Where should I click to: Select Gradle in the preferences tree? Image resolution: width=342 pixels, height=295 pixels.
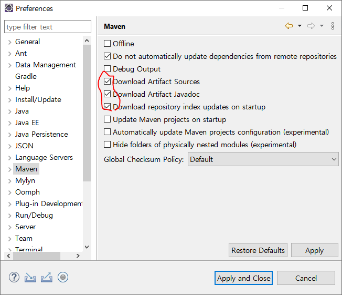click(26, 76)
